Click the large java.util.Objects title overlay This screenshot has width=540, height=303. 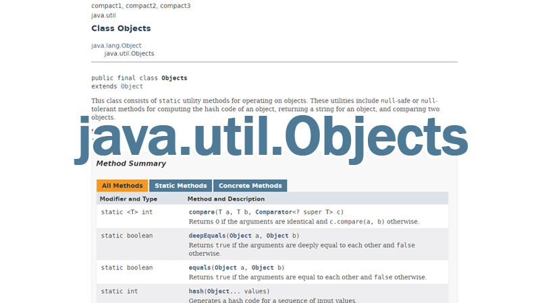270,139
